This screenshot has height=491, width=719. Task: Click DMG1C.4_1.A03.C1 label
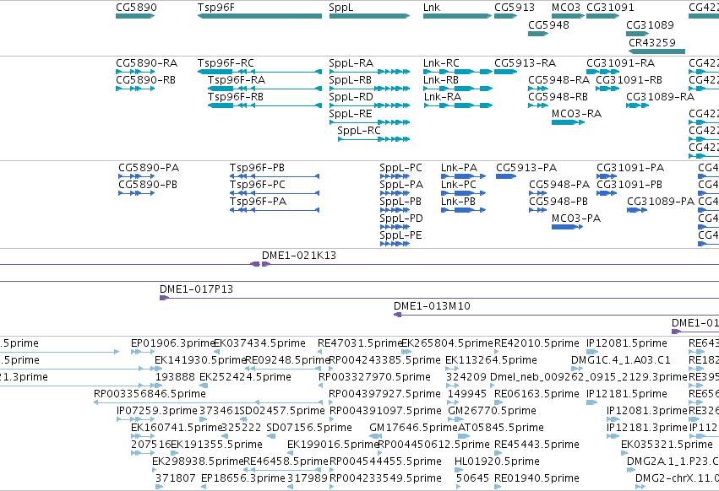[x=621, y=360]
